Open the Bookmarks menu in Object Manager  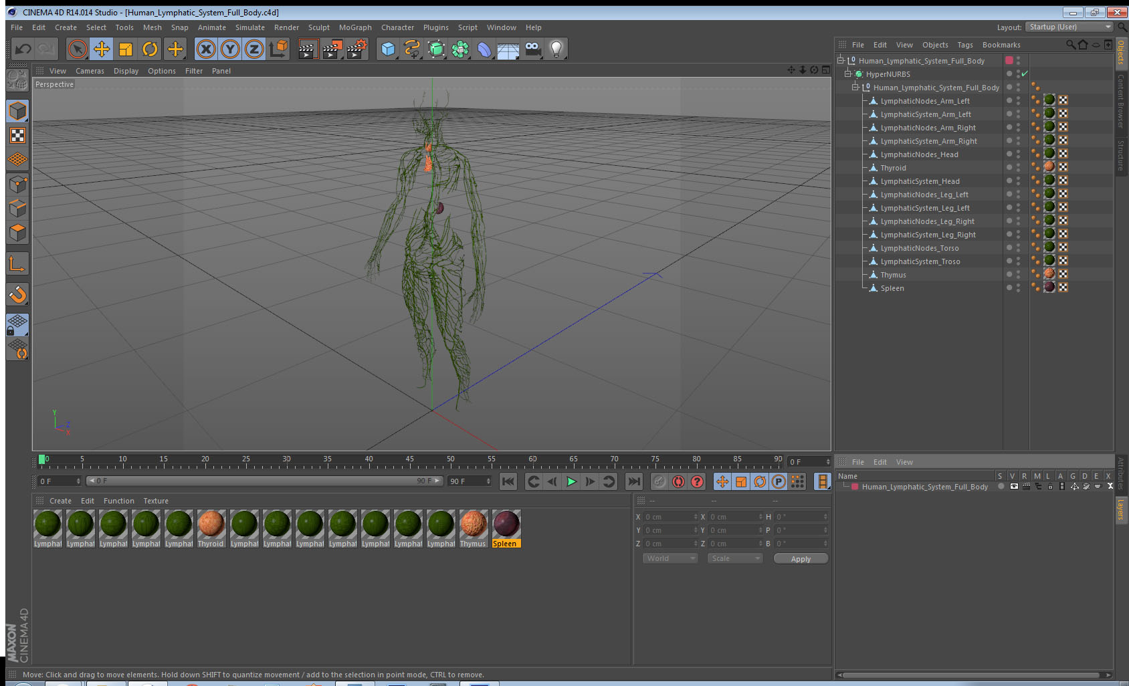point(1001,45)
